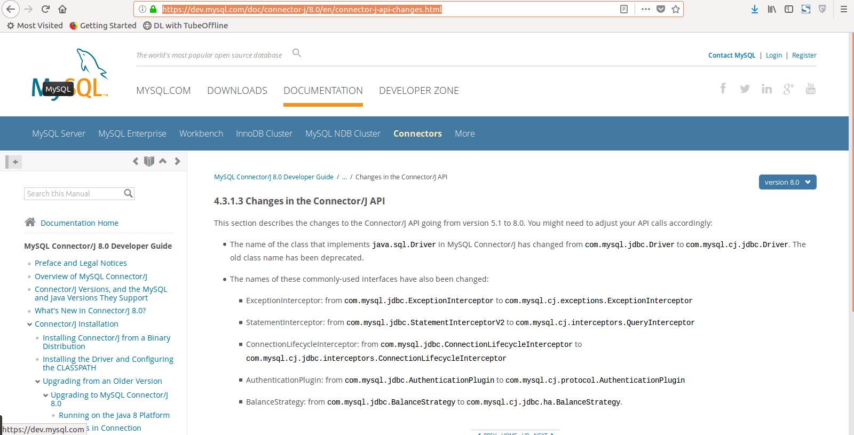854x435 pixels.
Task: Collapse Connector/J Installation tree section
Action: 29,325
